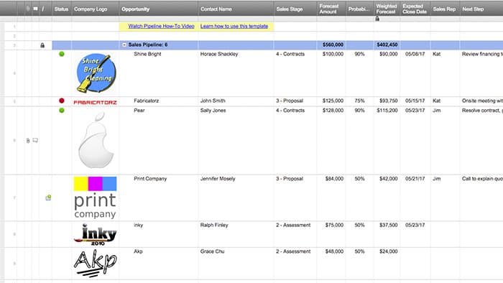
Task: Click lock icon under Weighted Forecast header
Action: (x=377, y=19)
